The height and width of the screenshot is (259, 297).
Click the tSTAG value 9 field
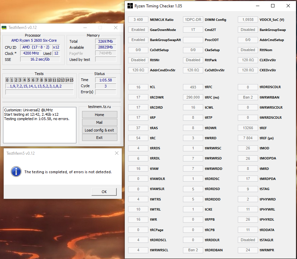248,189
